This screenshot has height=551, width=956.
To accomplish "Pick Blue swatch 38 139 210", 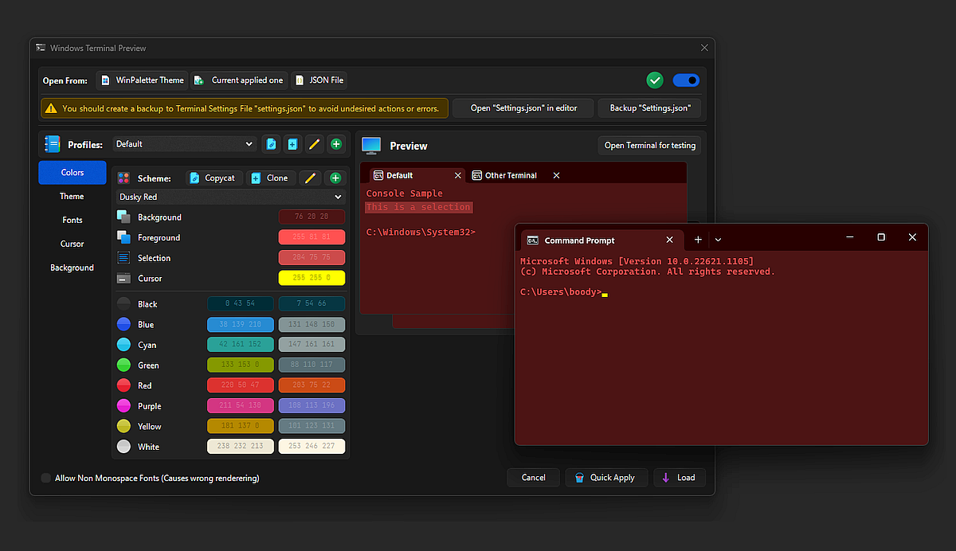I will pos(240,325).
